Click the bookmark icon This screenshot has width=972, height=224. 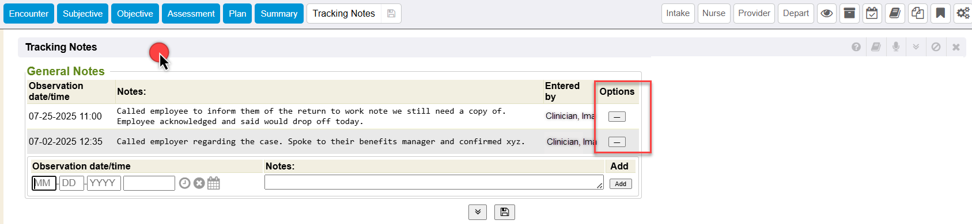940,13
